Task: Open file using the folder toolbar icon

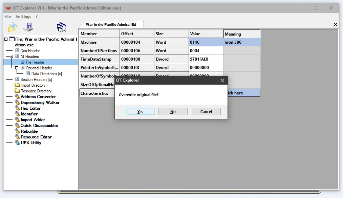Action: click(13, 27)
